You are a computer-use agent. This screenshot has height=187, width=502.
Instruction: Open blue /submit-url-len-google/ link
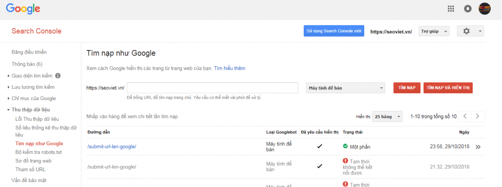[x=112, y=147]
